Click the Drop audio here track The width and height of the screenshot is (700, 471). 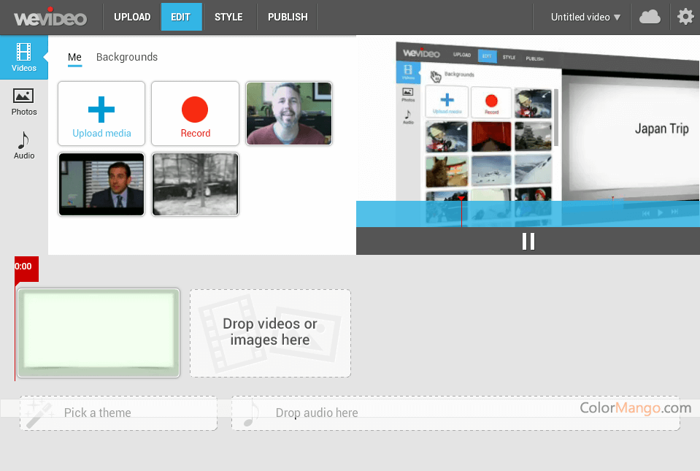455,413
